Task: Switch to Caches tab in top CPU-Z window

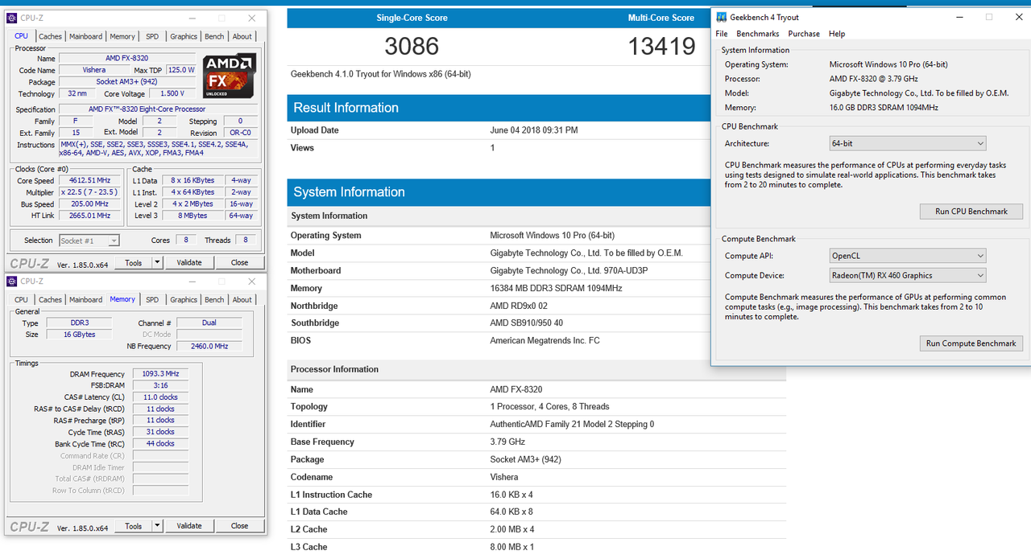Action: click(x=50, y=36)
